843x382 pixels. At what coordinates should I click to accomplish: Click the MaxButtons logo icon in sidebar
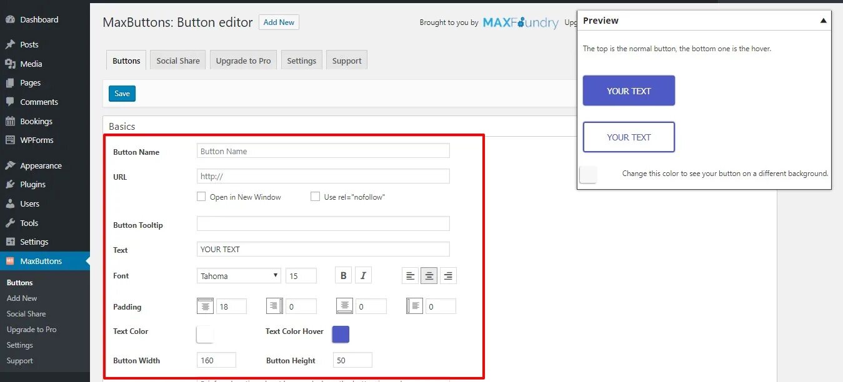tap(10, 261)
